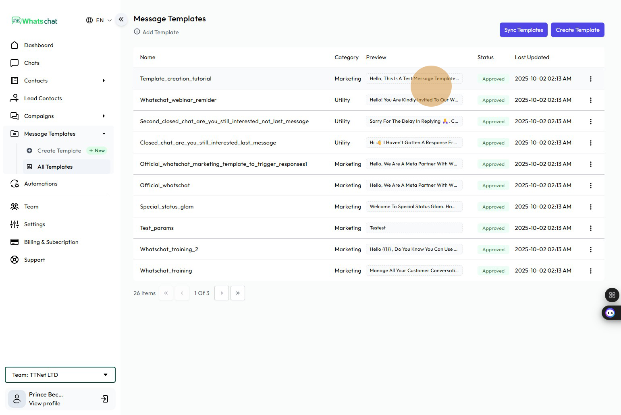Click the chatbot assistant floating icon
The image size is (621, 415).
click(x=610, y=313)
